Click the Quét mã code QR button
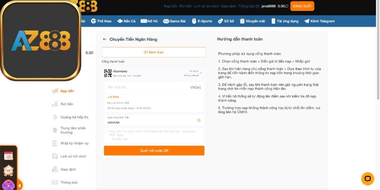The height and width of the screenshot is (190, 380). click(x=154, y=151)
